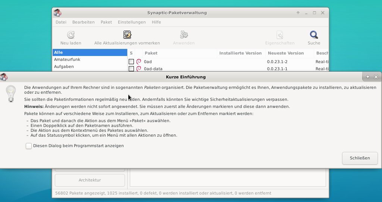This screenshot has height=202, width=382.
Task: Open the Hilfe menu
Action: [x=156, y=22]
